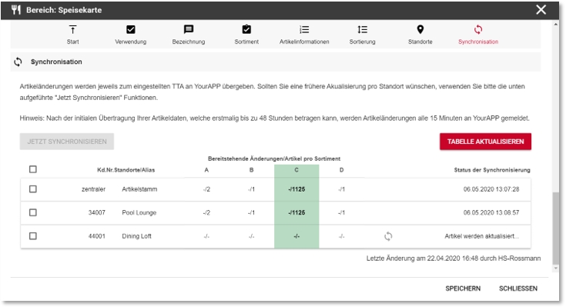Click the vertical scrollbar thumb
566x307 pixels.
click(556, 229)
